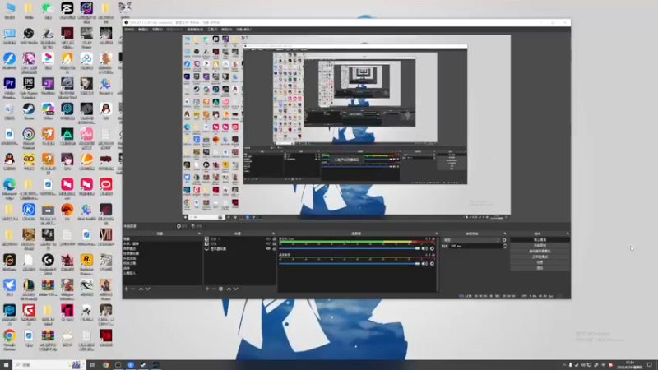Open the Scene Collection menu in OBS
Screen dimensions: 658x370
click(x=195, y=30)
